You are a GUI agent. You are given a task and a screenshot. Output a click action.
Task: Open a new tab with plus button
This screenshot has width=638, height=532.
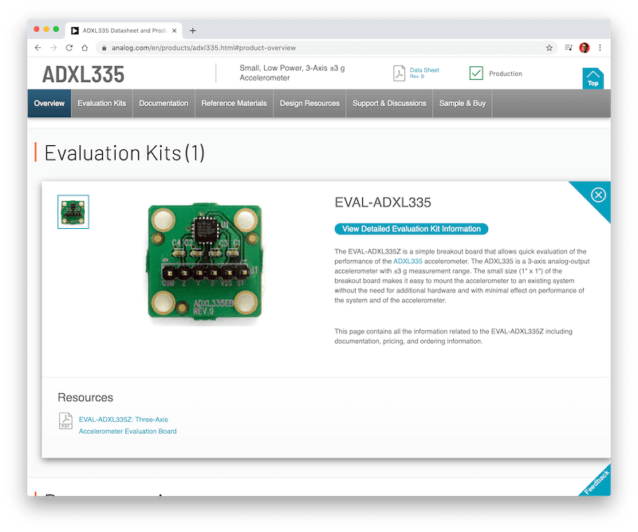point(193,30)
